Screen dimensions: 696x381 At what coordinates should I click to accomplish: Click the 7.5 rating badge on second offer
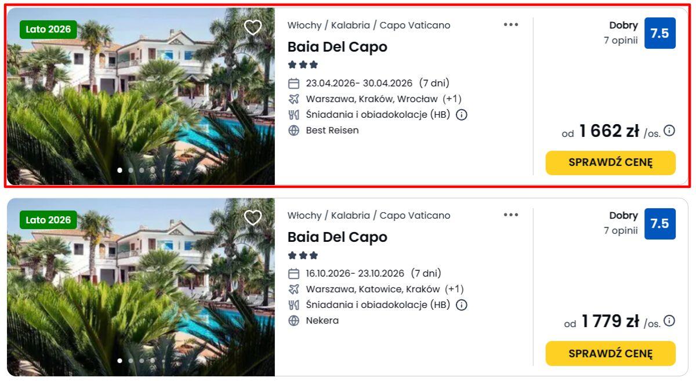point(659,223)
